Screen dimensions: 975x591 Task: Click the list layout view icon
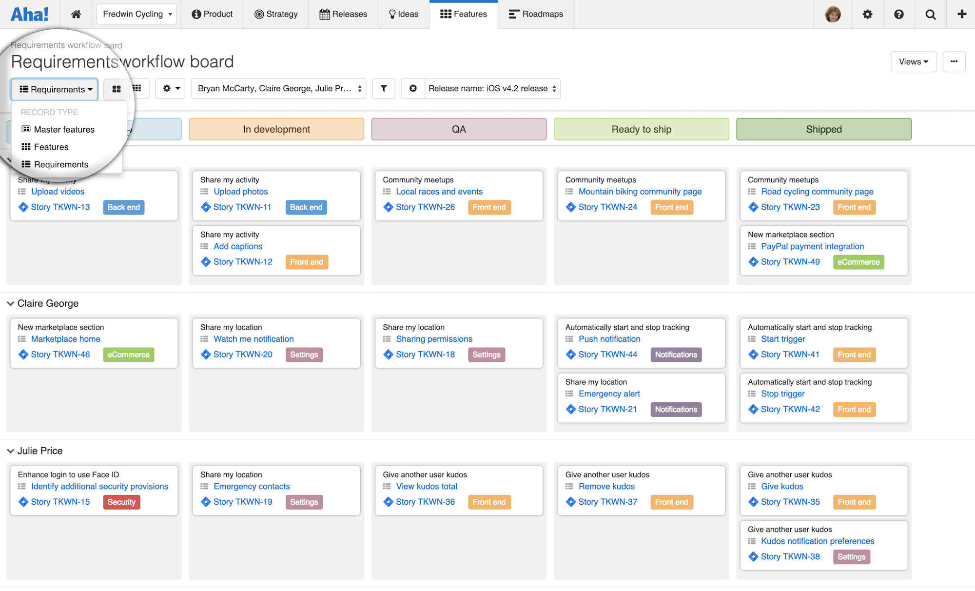coord(117,89)
